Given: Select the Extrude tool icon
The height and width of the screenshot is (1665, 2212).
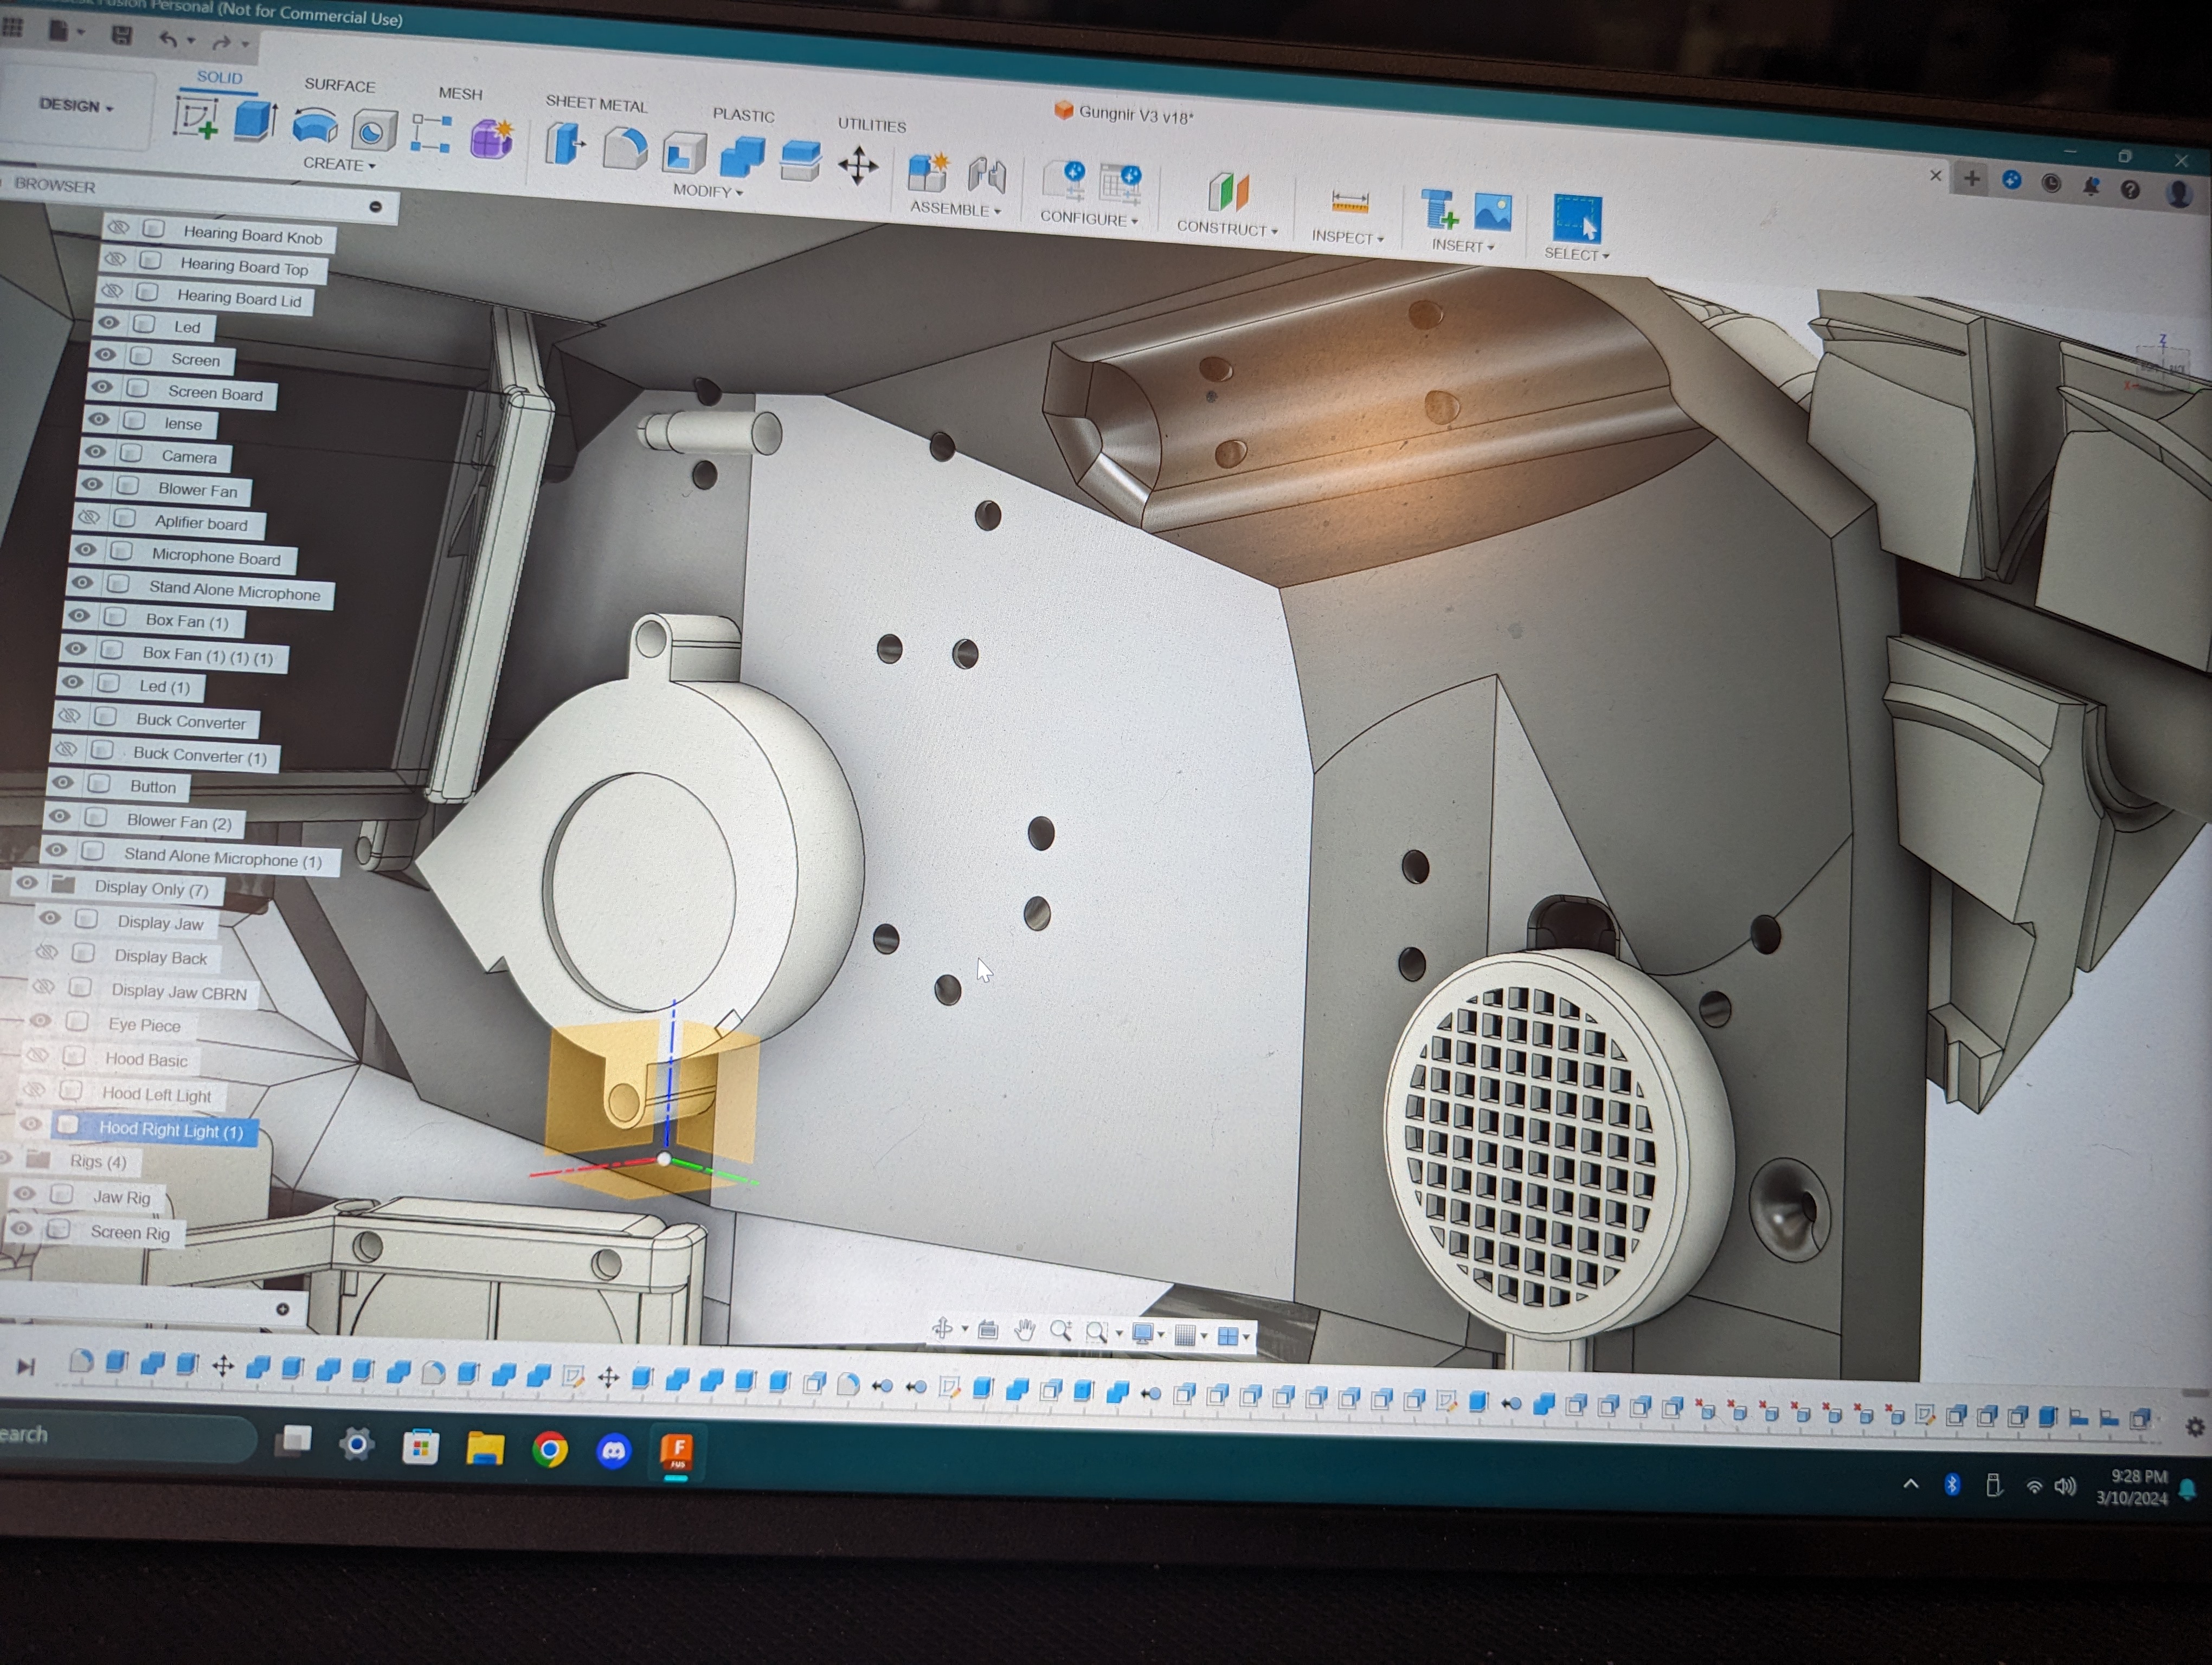Looking at the screenshot, I should click(256, 121).
